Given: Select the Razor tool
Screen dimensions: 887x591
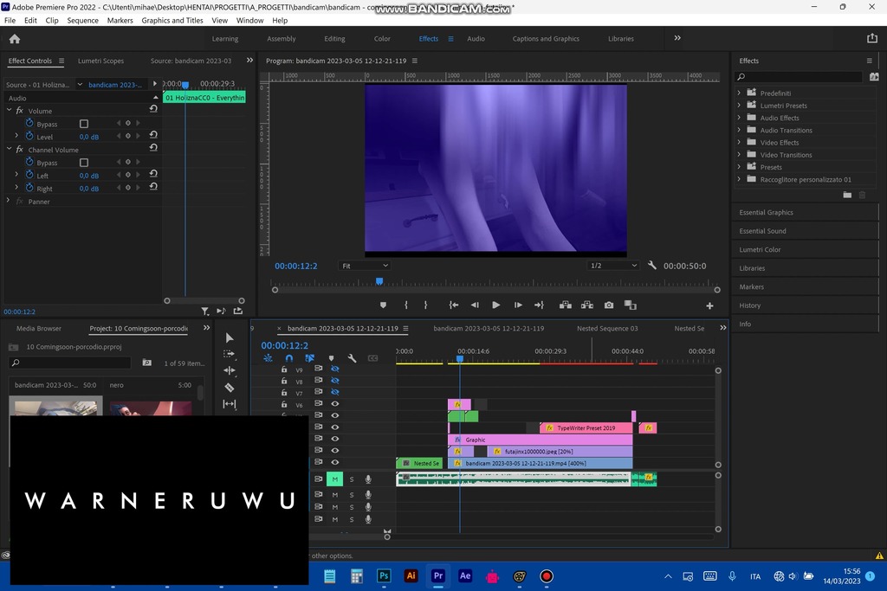Looking at the screenshot, I should 229,388.
